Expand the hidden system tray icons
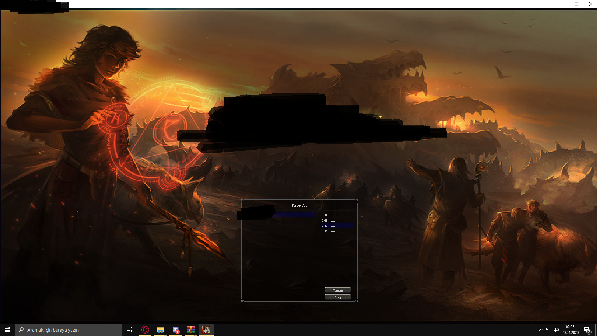The height and width of the screenshot is (336, 597). point(541,330)
